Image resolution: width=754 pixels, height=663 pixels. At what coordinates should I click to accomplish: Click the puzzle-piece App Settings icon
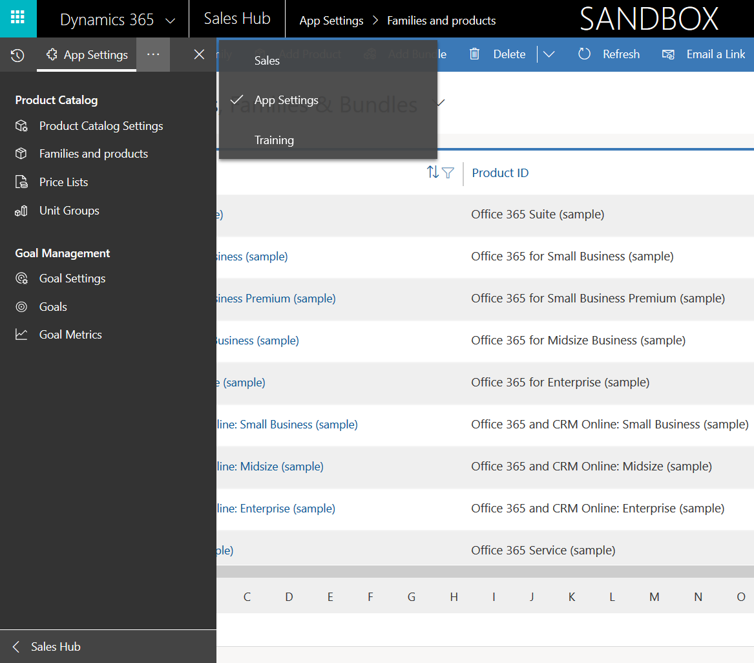[x=52, y=54]
